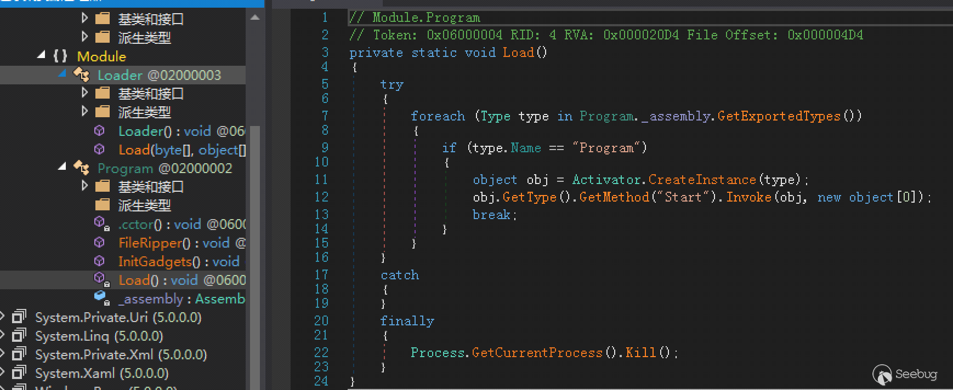953x390 pixels.
Task: Click the // Module.Program comment line
Action: (x=415, y=18)
